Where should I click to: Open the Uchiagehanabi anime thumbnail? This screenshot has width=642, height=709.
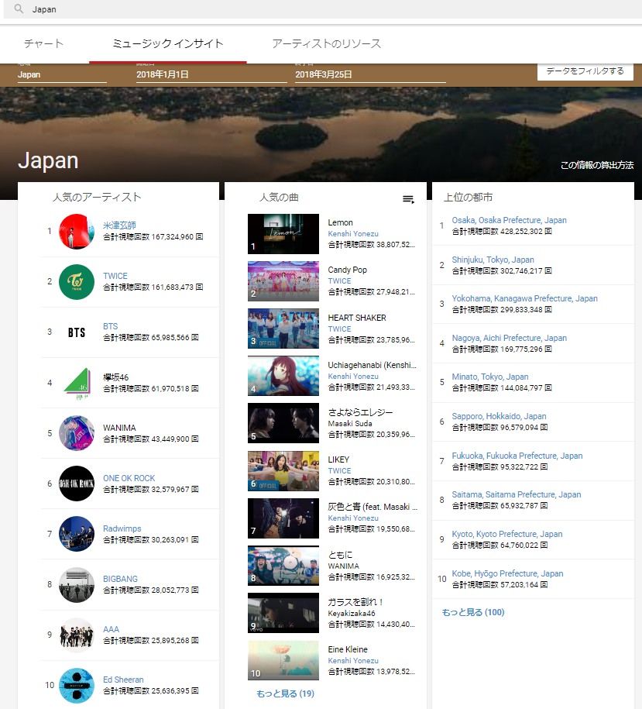(x=283, y=376)
